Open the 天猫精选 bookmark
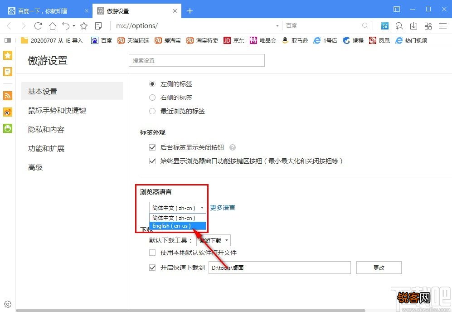 point(133,40)
